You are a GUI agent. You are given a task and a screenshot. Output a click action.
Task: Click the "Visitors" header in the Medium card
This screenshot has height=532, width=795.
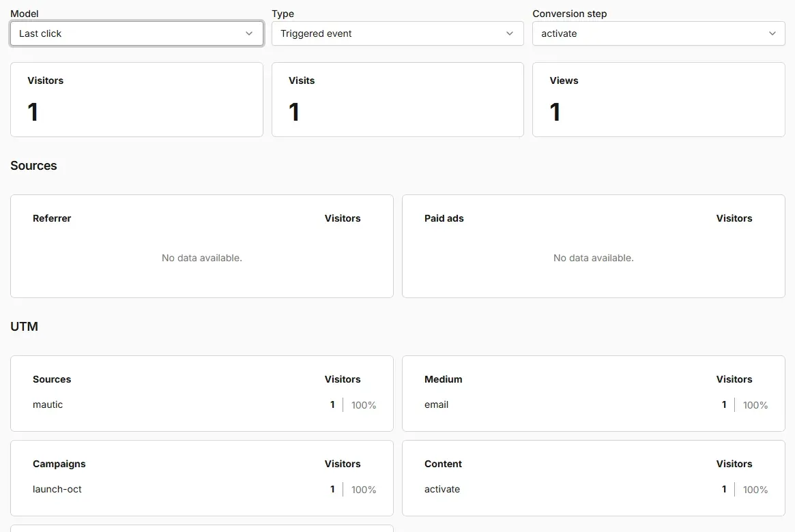click(x=734, y=379)
